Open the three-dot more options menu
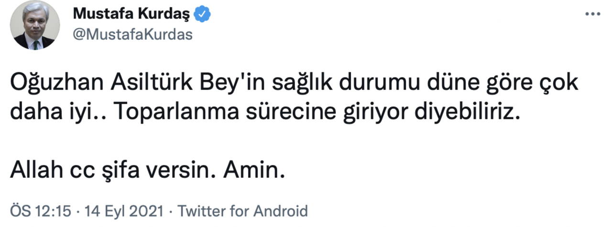Image resolution: width=612 pixels, height=227 pixels. tap(592, 14)
